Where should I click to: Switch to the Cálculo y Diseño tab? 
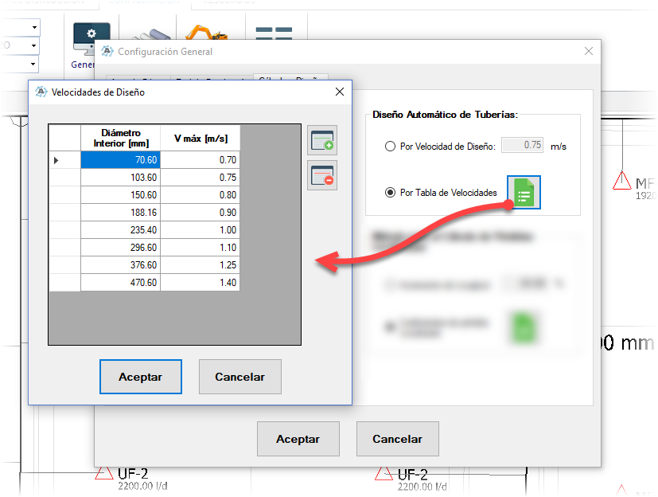[x=290, y=77]
